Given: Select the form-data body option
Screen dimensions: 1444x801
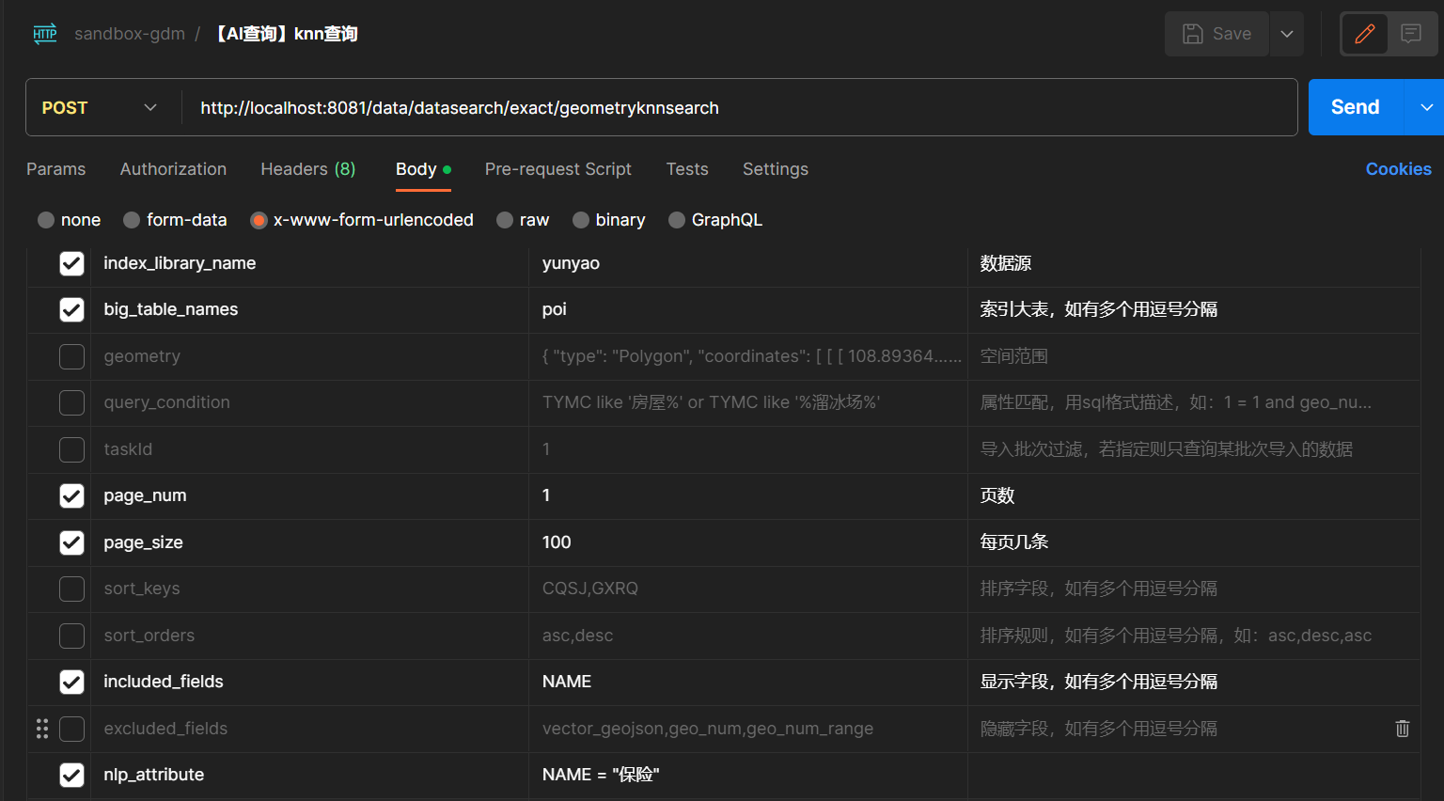Looking at the screenshot, I should point(175,220).
